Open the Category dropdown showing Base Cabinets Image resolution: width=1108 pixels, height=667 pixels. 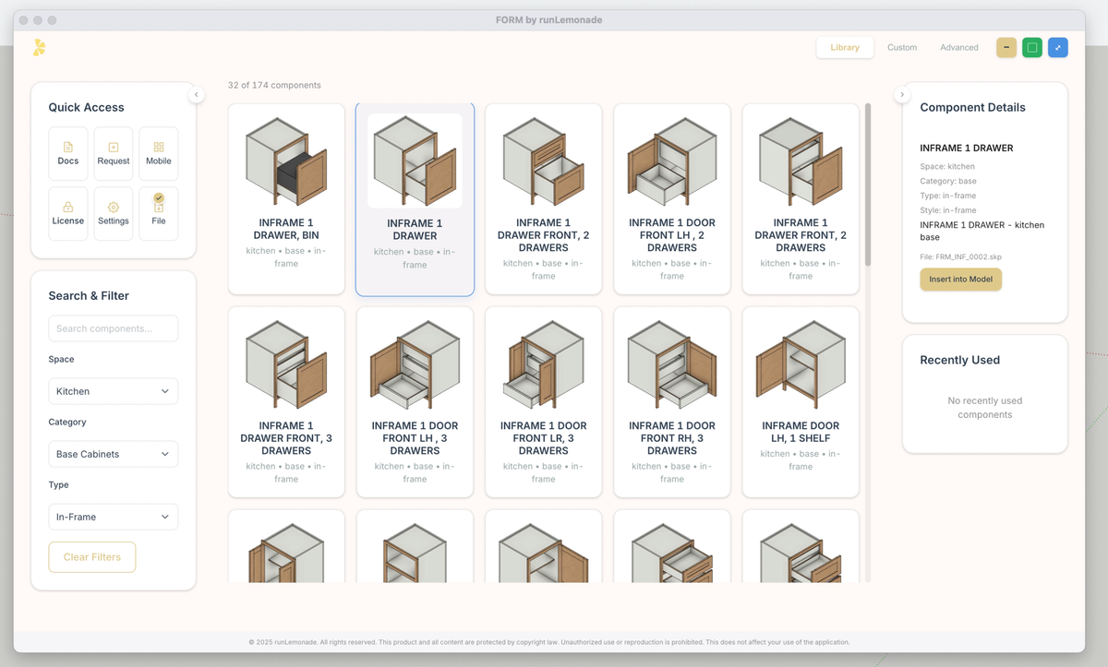point(113,453)
